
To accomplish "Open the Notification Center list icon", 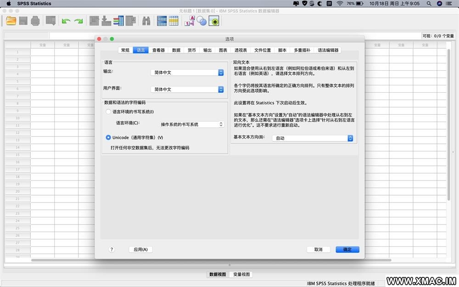I will [x=449, y=4].
